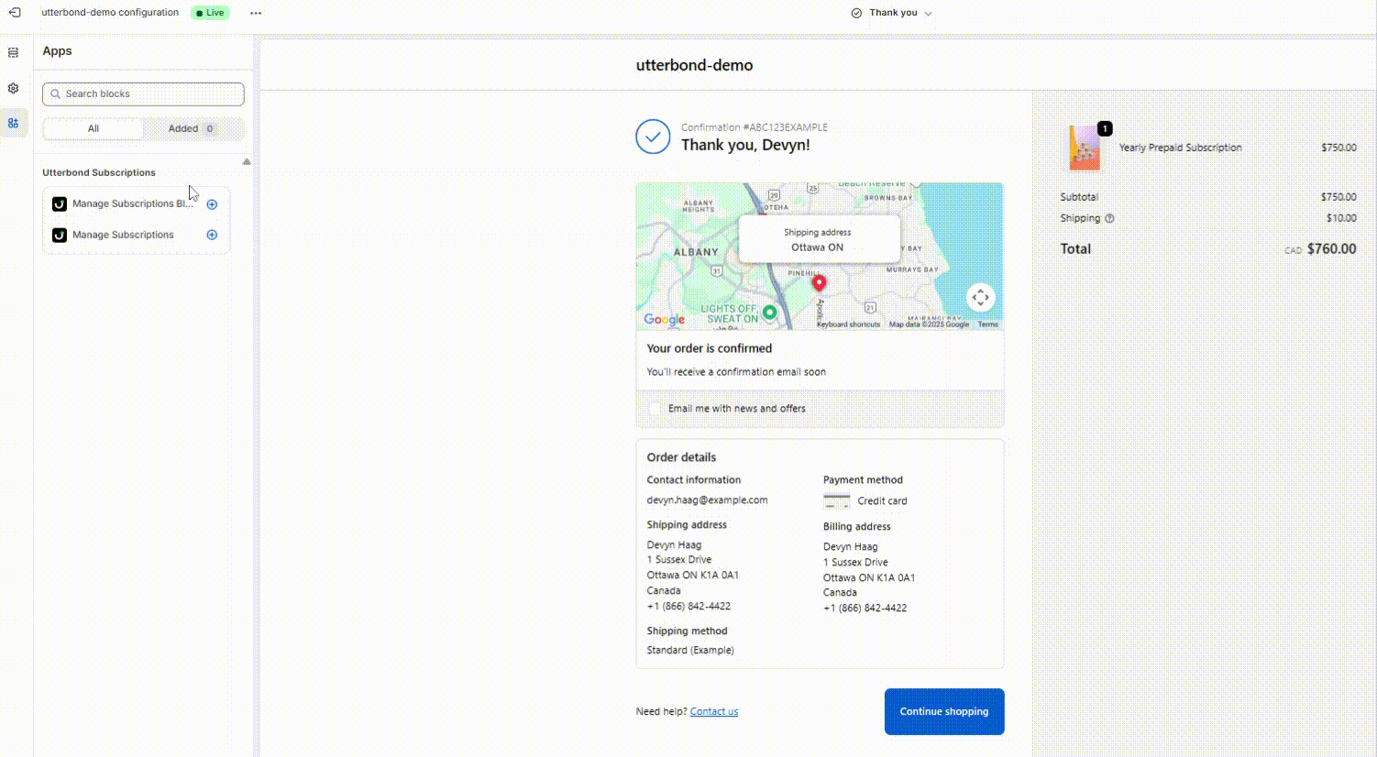Focus the Search blocks field
The image size is (1377, 757).
143,94
